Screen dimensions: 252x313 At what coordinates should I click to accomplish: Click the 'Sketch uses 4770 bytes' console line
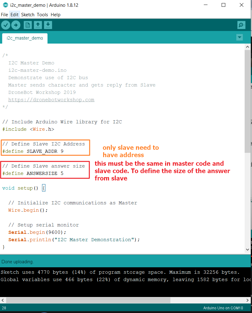tap(120, 272)
